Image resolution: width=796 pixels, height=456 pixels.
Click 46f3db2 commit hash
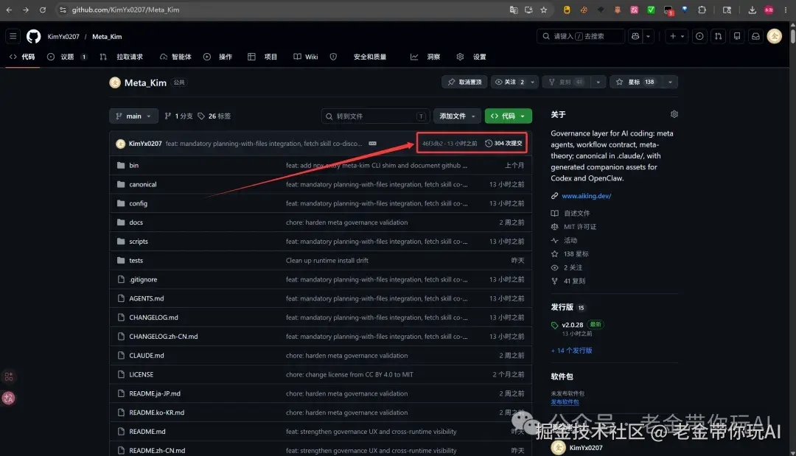pyautogui.click(x=433, y=144)
